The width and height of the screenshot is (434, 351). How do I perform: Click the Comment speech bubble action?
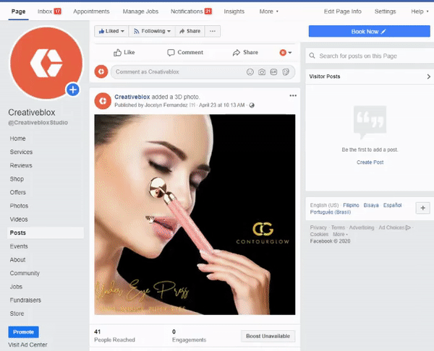coord(185,53)
